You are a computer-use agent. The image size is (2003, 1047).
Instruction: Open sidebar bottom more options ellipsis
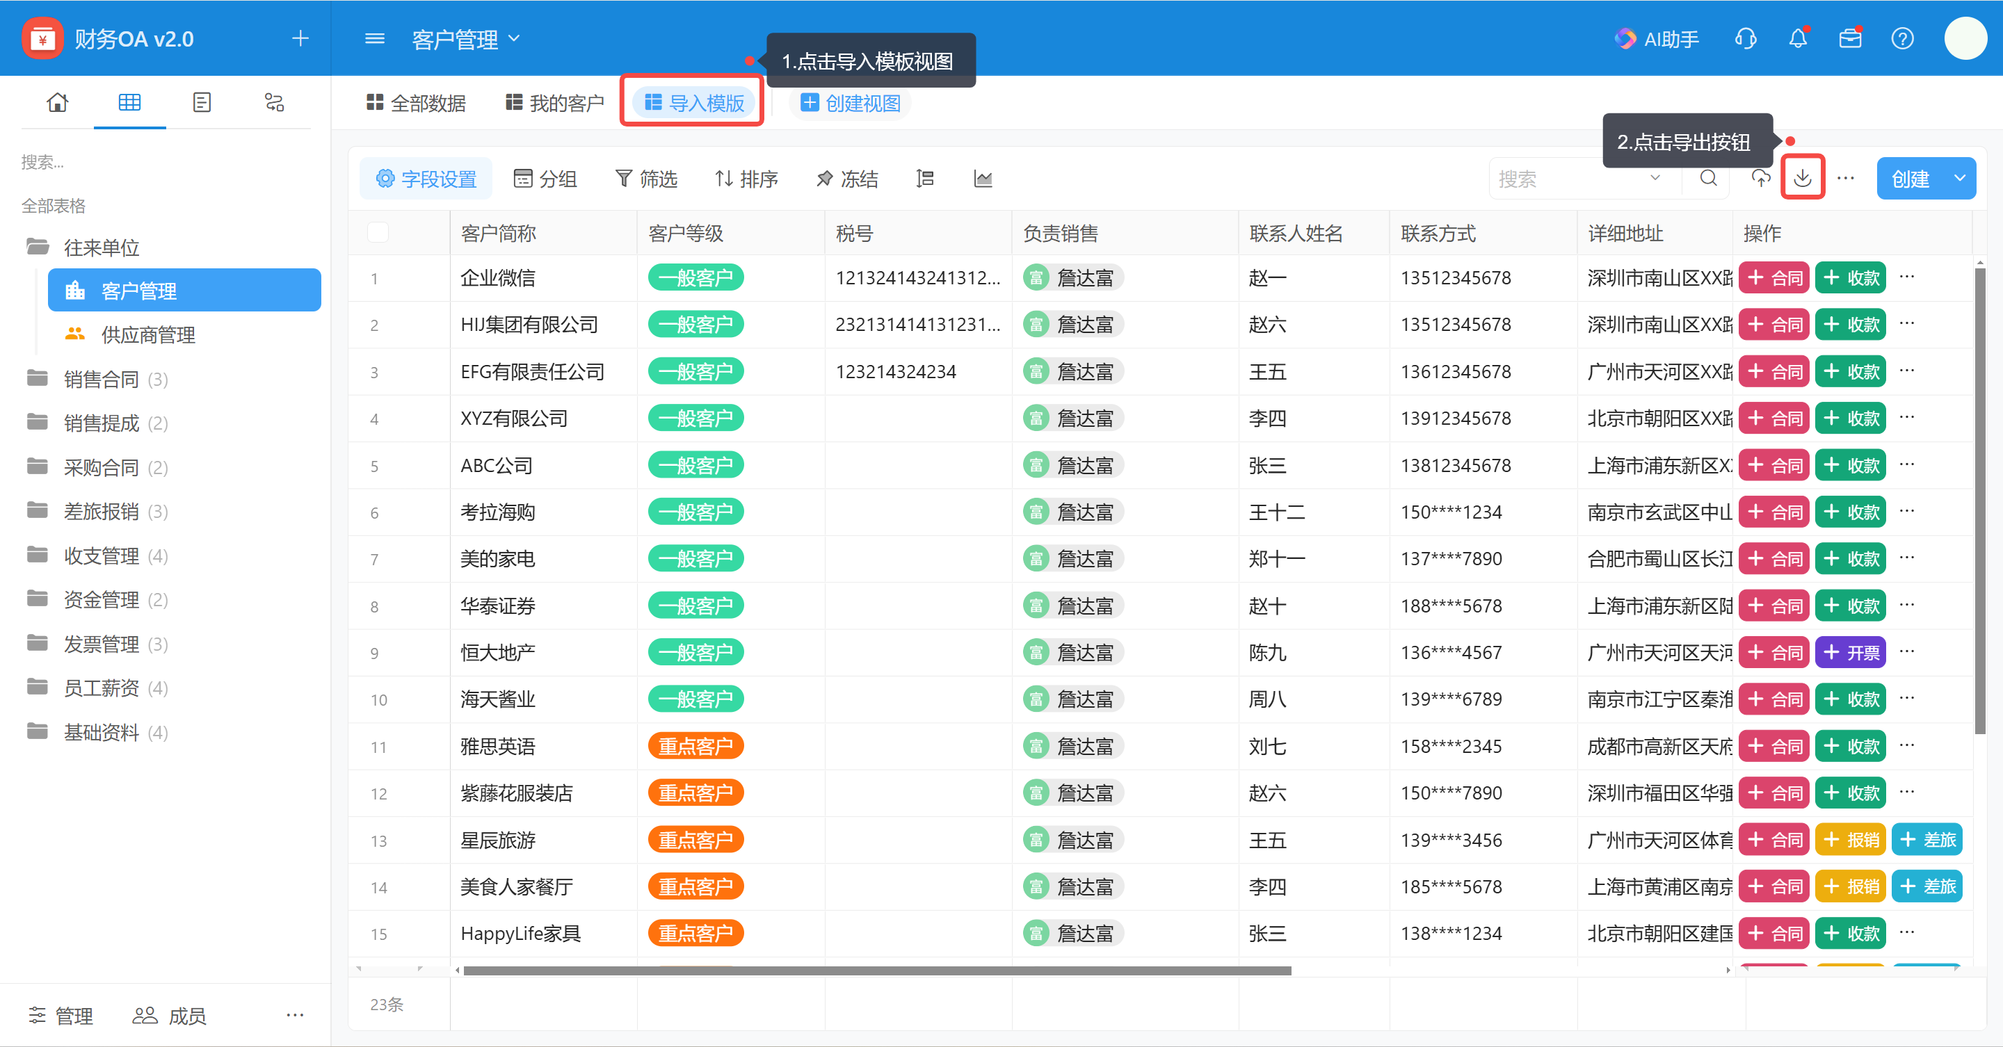(295, 1014)
